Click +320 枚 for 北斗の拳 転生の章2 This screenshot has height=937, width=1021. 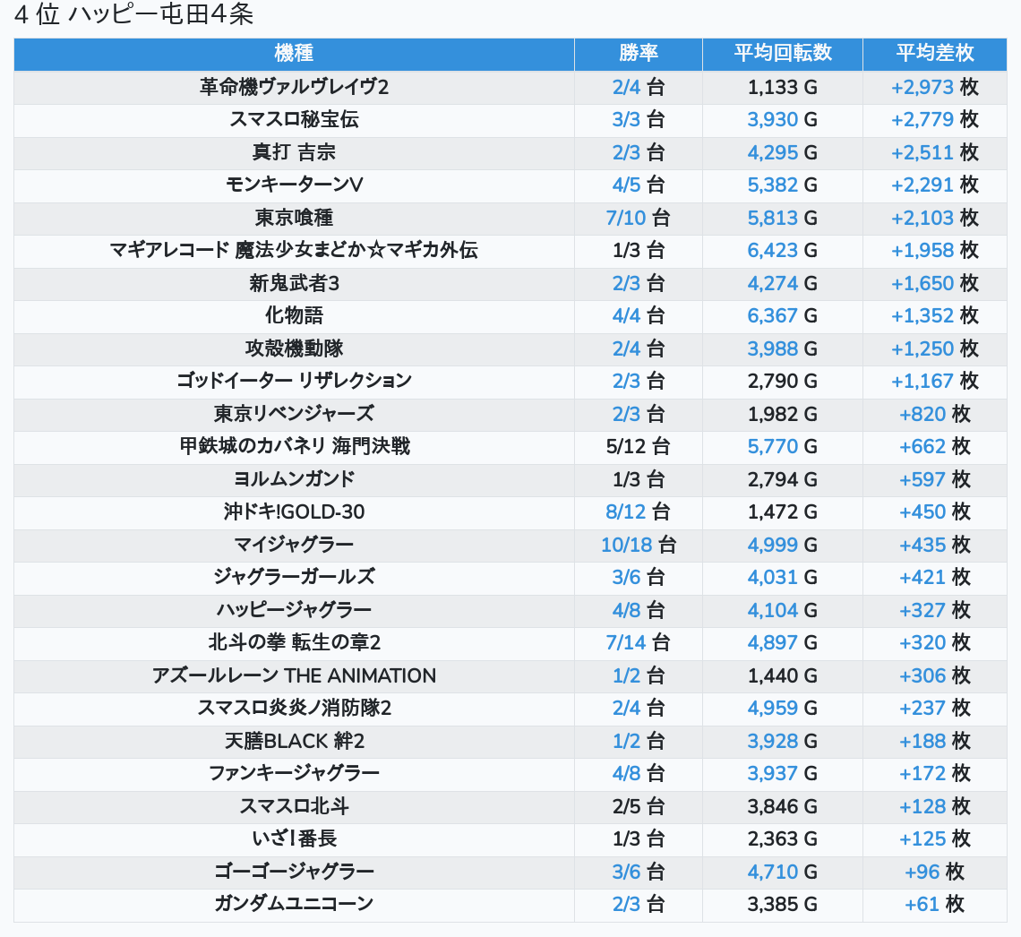click(934, 642)
